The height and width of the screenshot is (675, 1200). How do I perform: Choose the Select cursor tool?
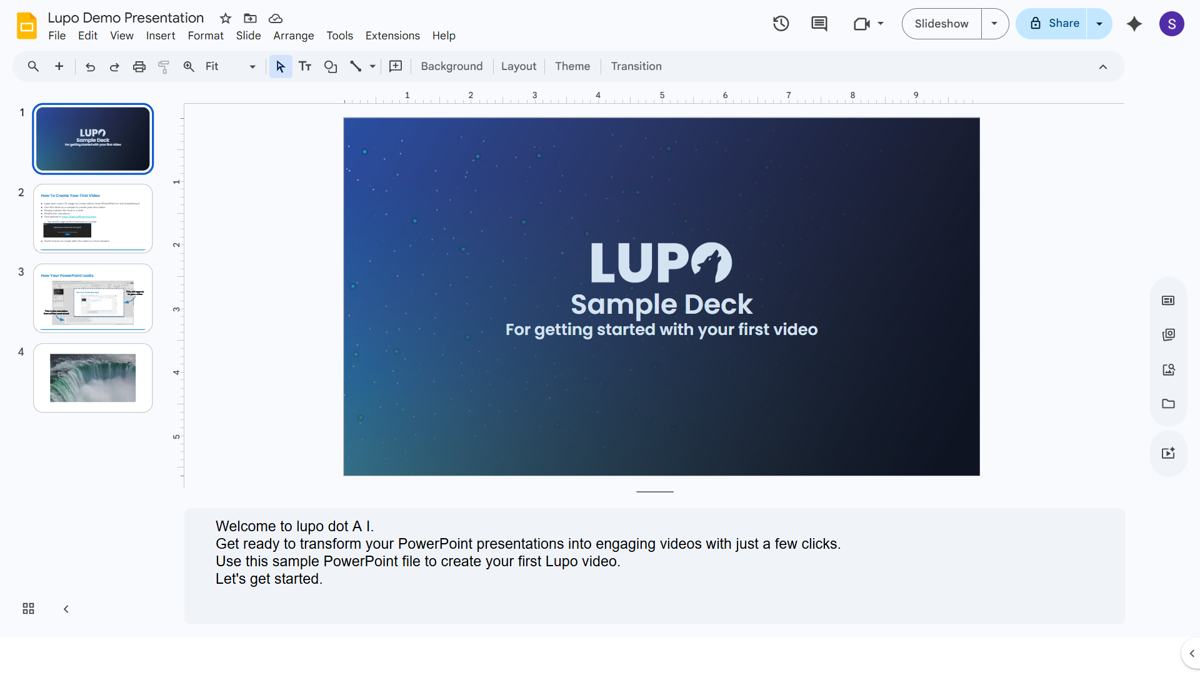(x=281, y=66)
